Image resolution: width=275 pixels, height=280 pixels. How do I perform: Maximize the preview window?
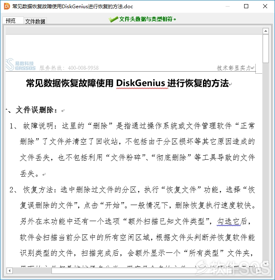(x=246, y=7)
